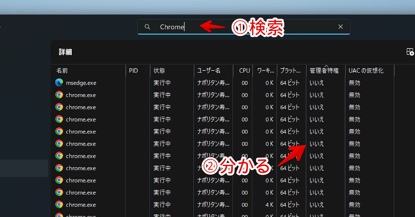Click the 4 K working set cell
Screen dimensions: 415x217
click(268, 205)
